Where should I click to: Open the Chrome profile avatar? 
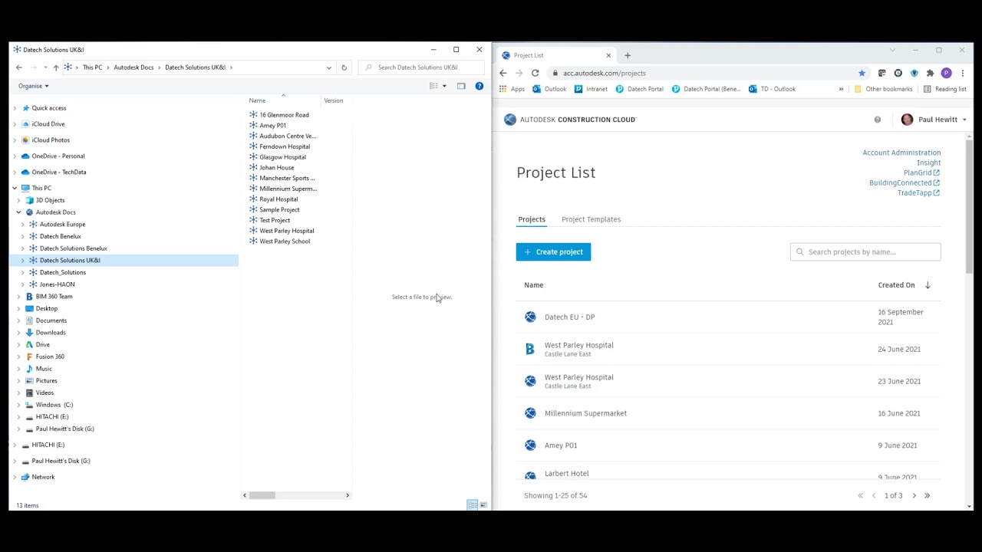[946, 73]
